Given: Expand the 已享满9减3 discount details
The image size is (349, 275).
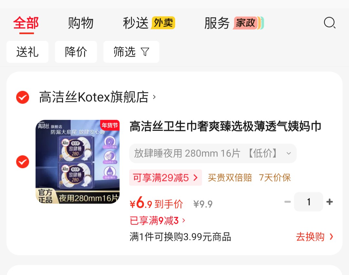Looking at the screenshot, I should pyautogui.click(x=157, y=221).
